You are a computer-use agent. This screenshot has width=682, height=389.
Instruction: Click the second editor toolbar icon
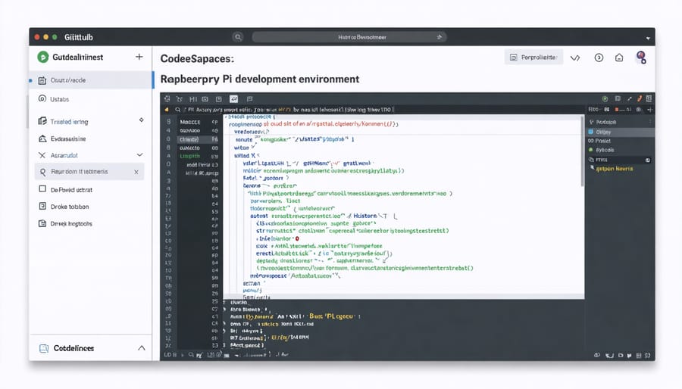pos(179,99)
